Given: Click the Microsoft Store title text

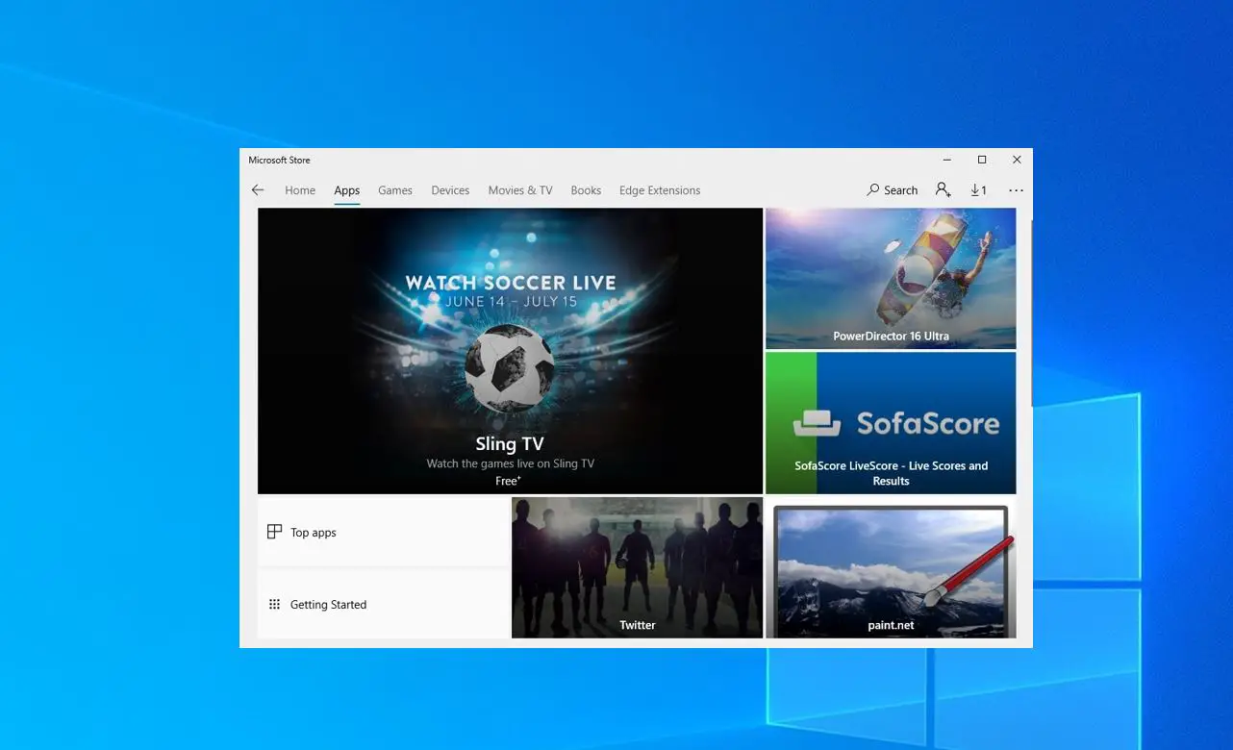Looking at the screenshot, I should [279, 161].
